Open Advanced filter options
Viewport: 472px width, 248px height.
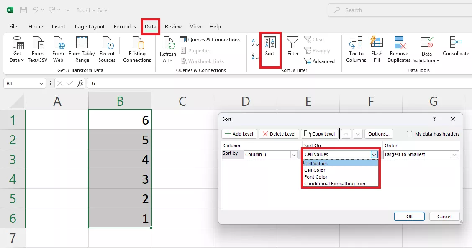coord(319,61)
